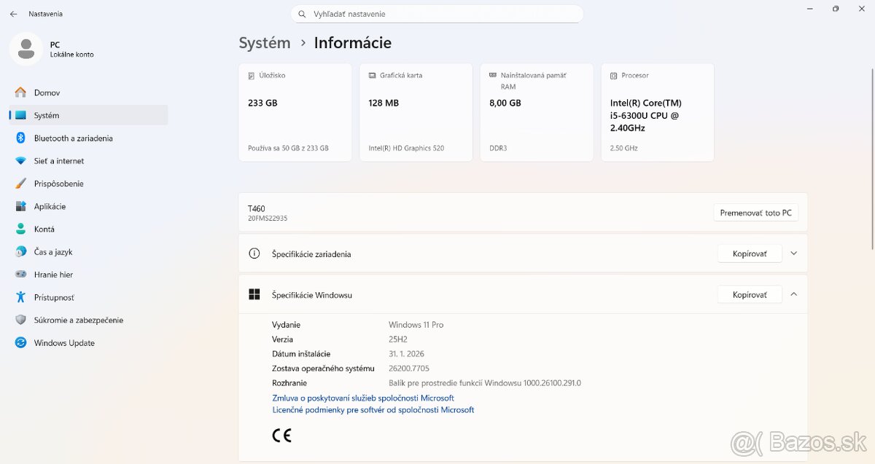Click the Premenovať toto PC button

point(755,212)
